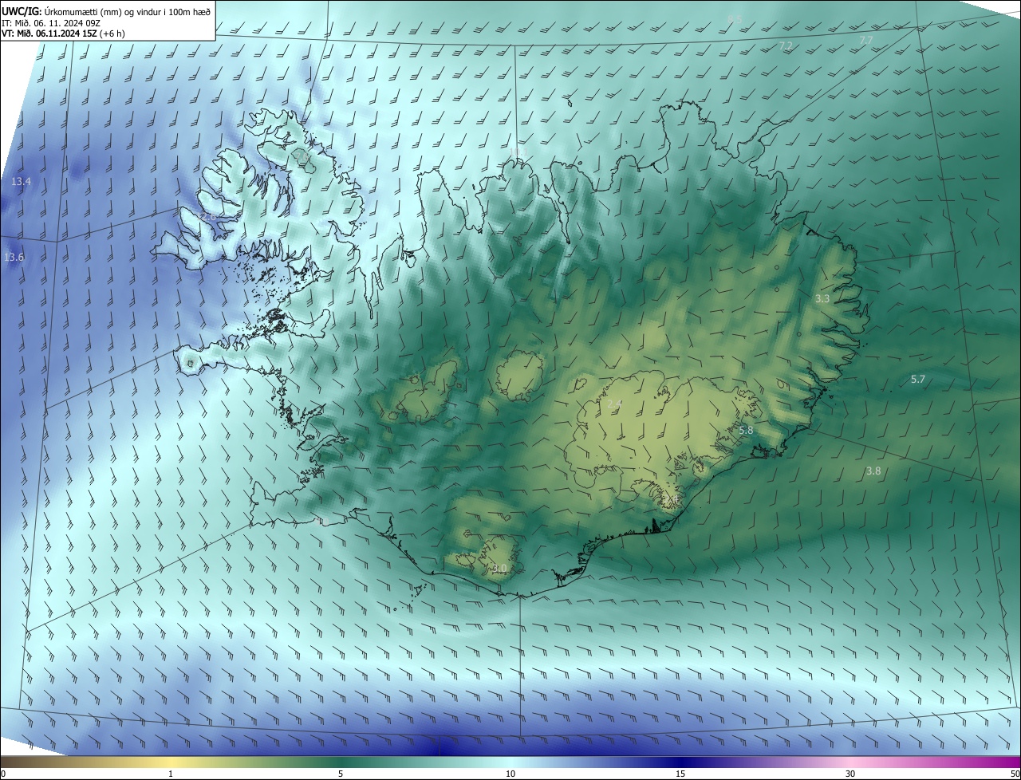
Task: Click the '3.3' value in East Iceland
Action: click(x=822, y=298)
